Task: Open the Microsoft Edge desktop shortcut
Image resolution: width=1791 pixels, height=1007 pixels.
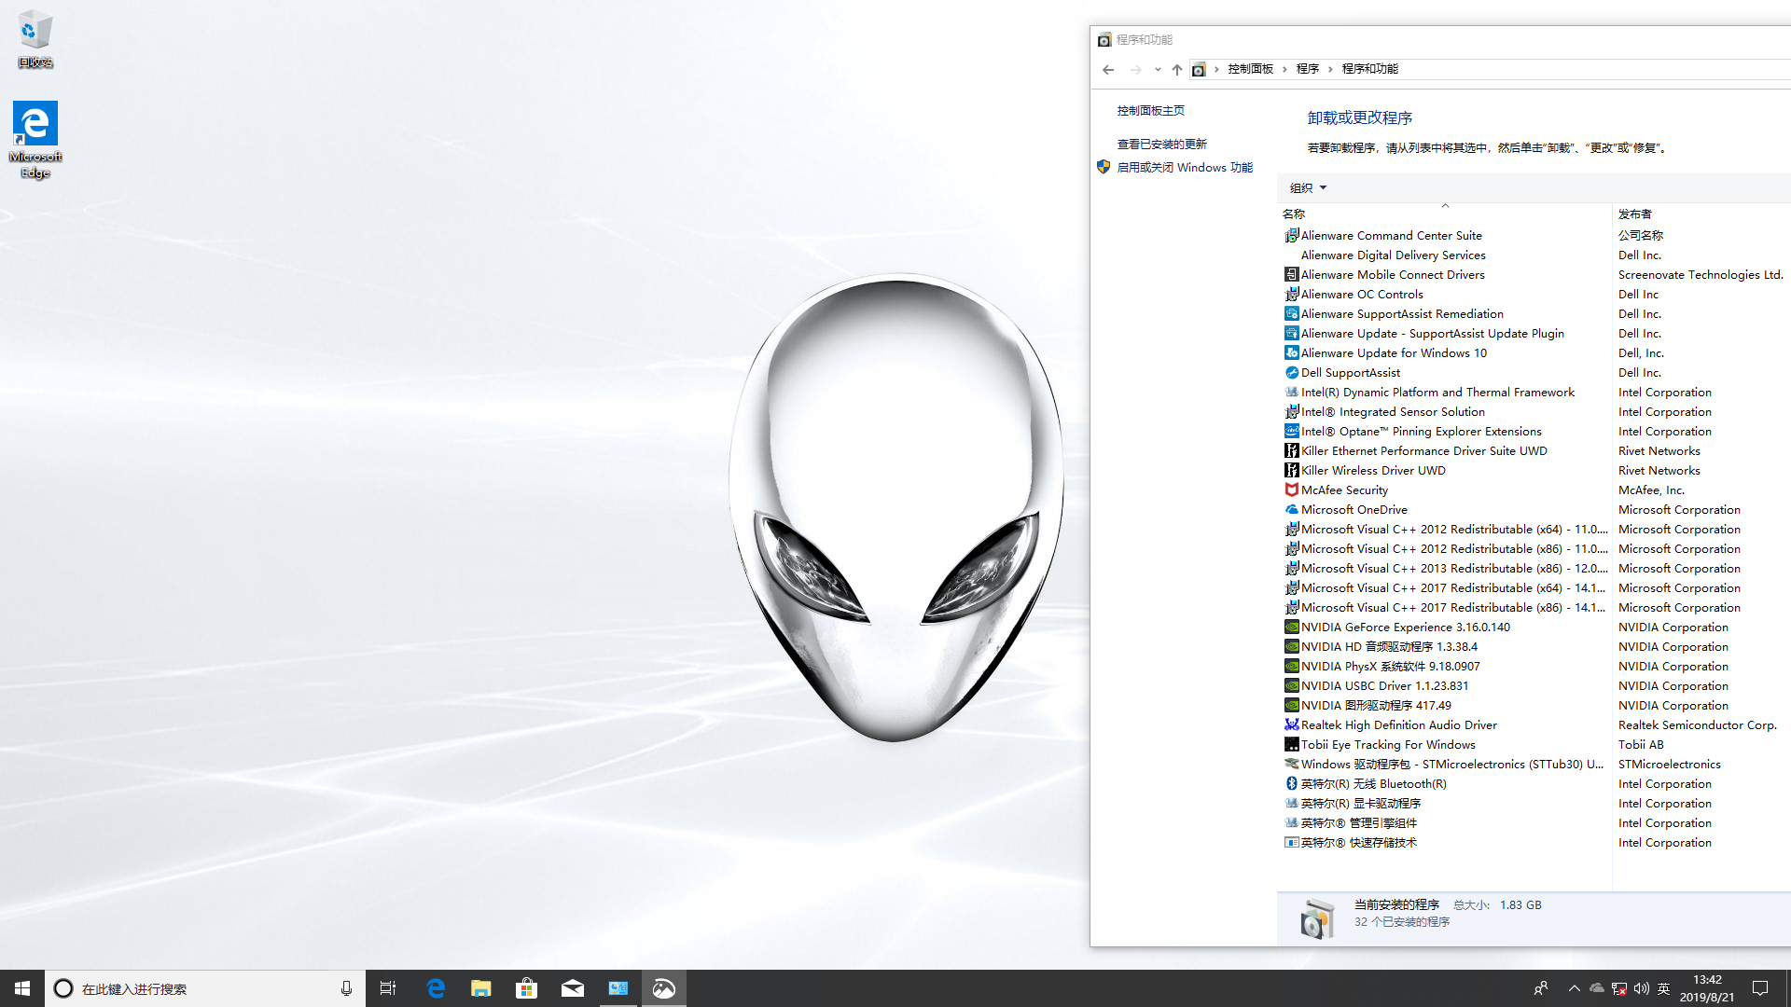Action: click(x=35, y=140)
